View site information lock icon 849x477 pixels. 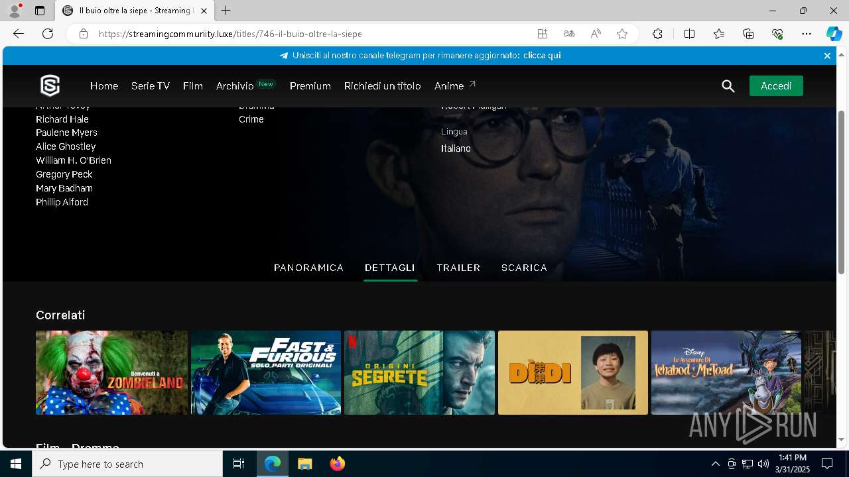[x=84, y=34]
